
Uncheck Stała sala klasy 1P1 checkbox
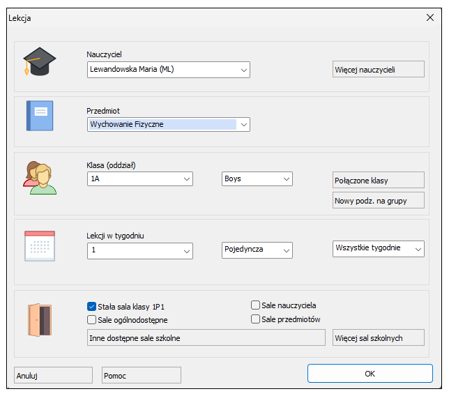(x=91, y=307)
